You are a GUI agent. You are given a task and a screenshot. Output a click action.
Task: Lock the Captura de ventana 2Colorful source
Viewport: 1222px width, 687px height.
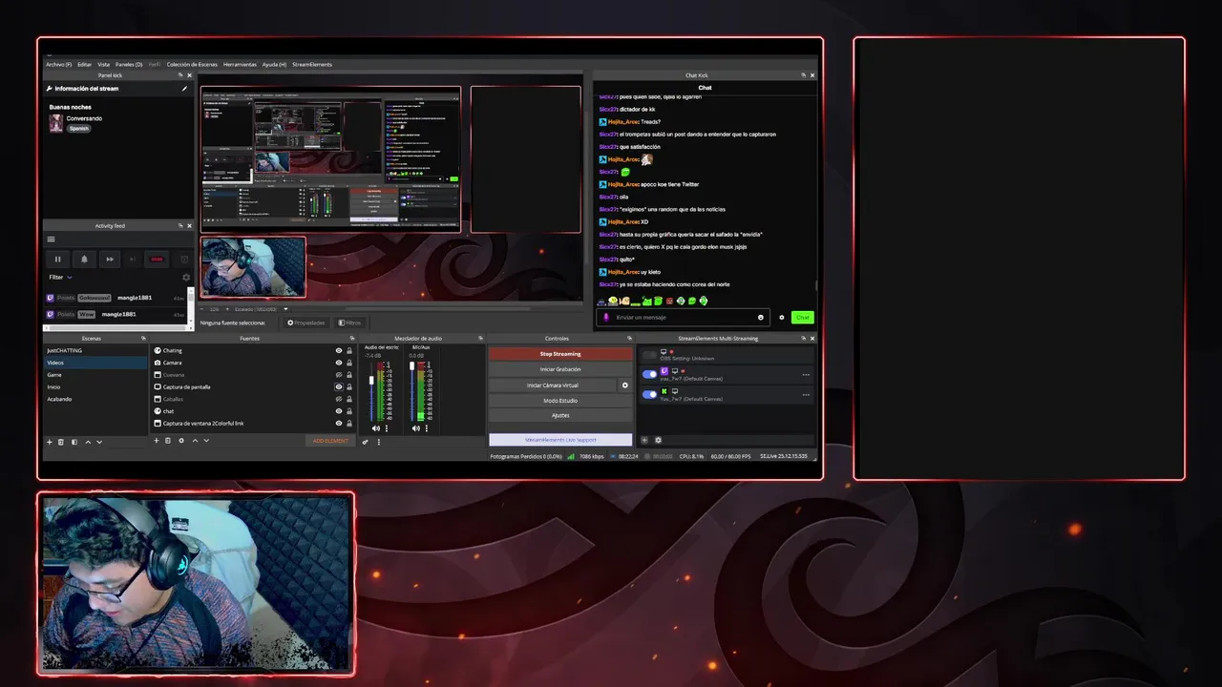click(x=349, y=424)
